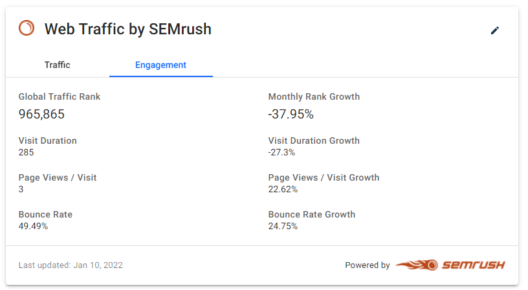Click the orange SEMrush circle logo

coord(27,28)
